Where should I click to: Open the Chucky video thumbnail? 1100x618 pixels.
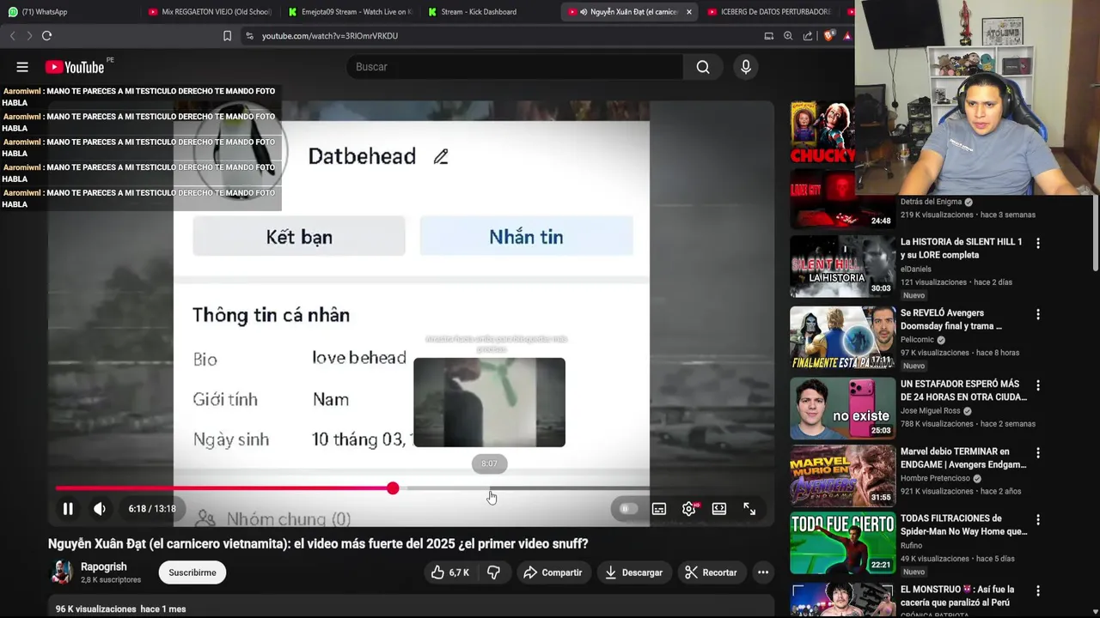tap(822, 132)
